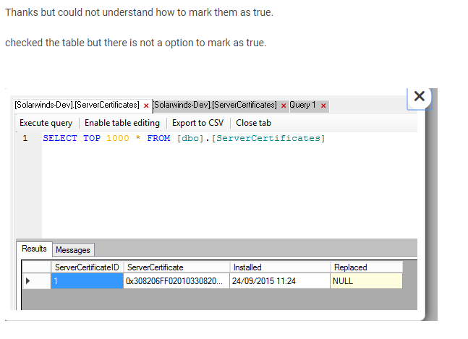Click the Replaced column header
The width and height of the screenshot is (468, 339).
367,267
